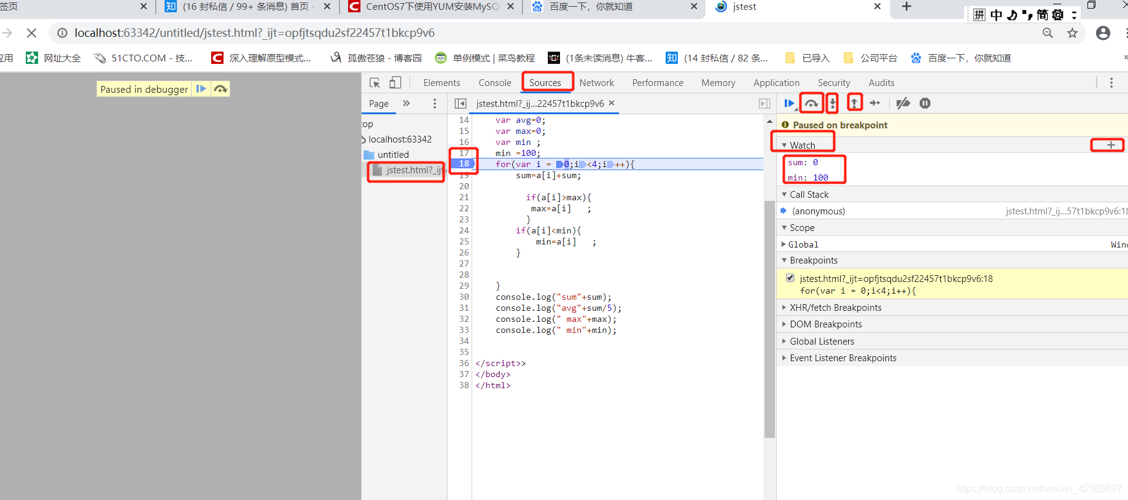Viewport: 1128px width, 500px height.
Task: Toggle pause on exceptions
Action: pos(925,103)
